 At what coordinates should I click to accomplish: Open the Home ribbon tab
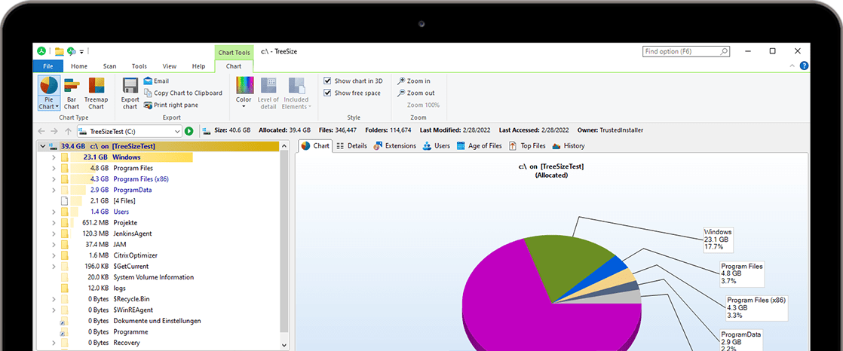pyautogui.click(x=79, y=66)
